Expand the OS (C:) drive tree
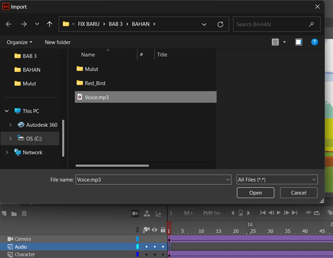This screenshot has width=333, height=258. [x=10, y=139]
